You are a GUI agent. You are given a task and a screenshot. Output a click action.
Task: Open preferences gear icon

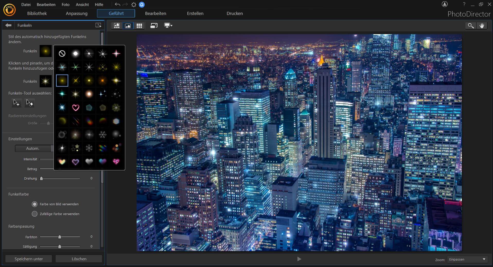[x=134, y=4]
